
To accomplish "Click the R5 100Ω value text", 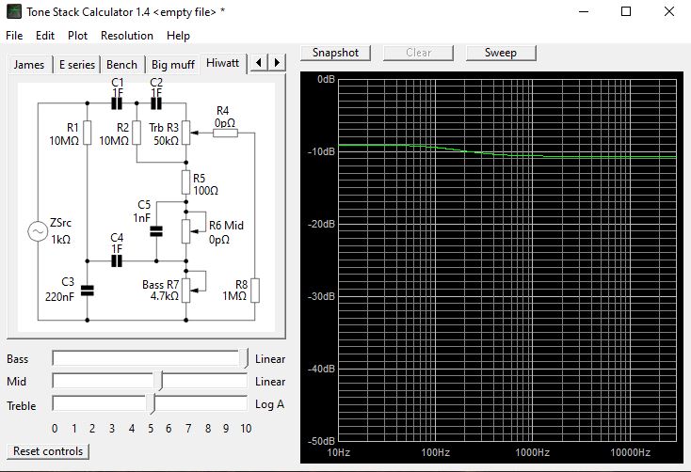I will [205, 191].
